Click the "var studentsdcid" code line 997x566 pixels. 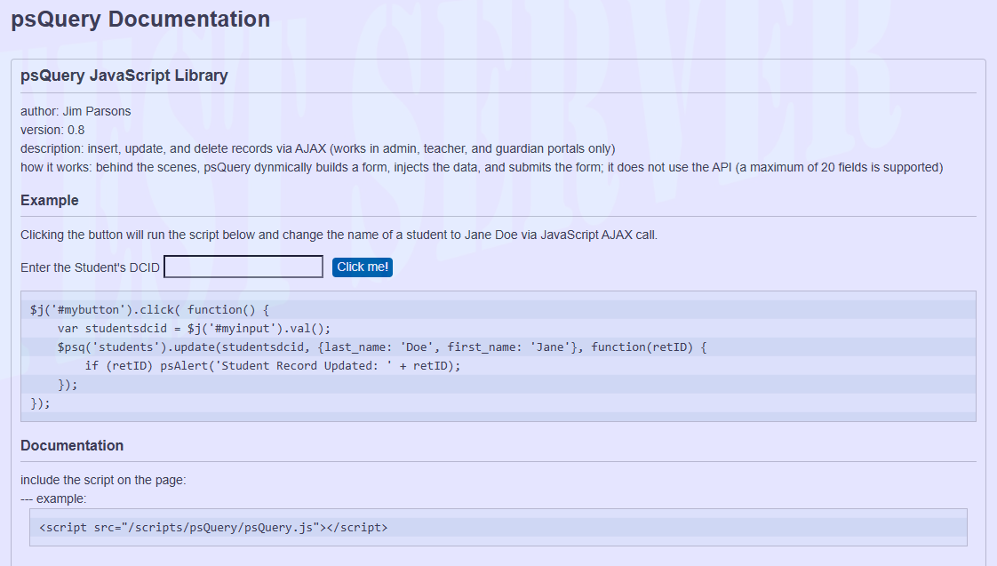pos(193,329)
